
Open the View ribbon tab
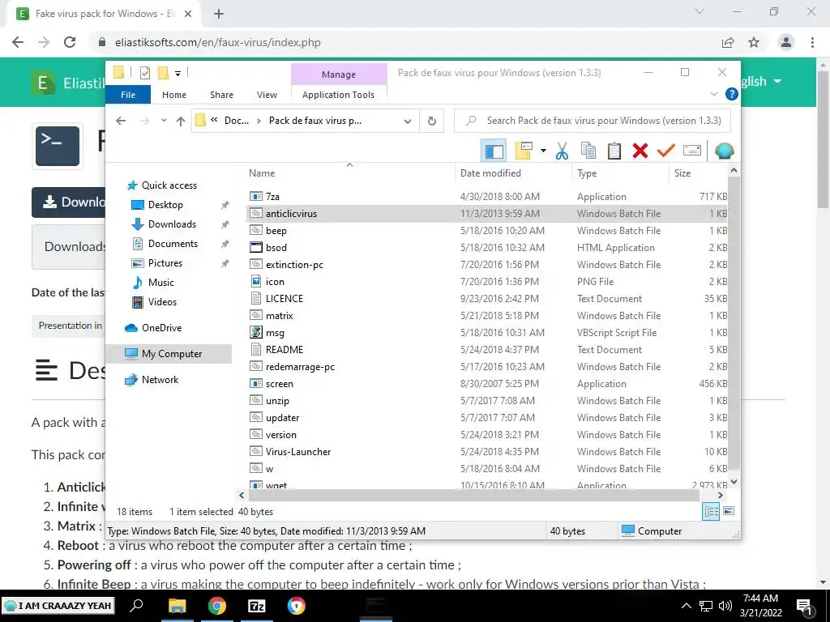267,95
